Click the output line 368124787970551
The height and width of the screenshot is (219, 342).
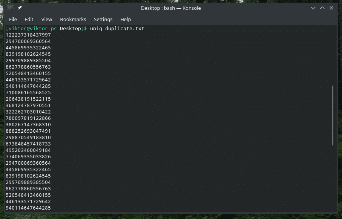(28, 106)
